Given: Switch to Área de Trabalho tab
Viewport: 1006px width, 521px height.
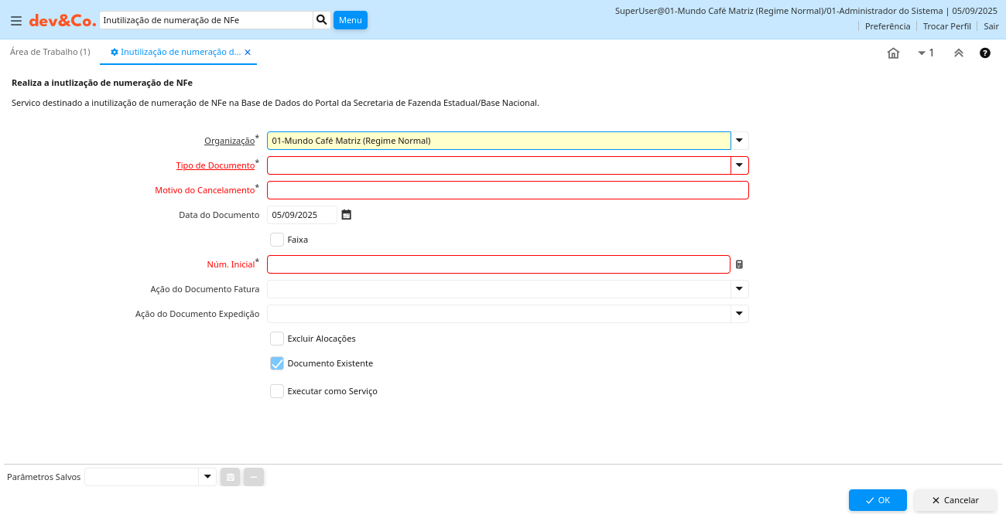Looking at the screenshot, I should point(50,52).
